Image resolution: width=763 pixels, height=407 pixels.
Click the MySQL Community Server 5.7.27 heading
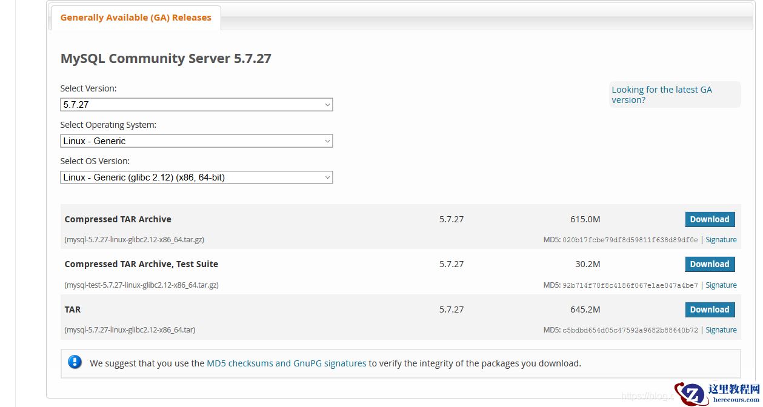click(165, 59)
